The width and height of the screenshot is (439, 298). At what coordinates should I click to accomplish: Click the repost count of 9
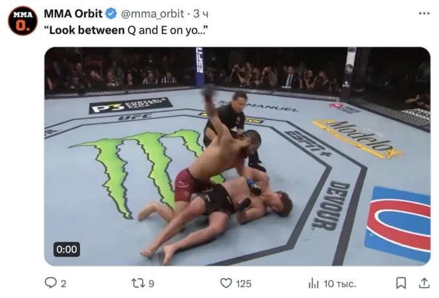coord(151,284)
